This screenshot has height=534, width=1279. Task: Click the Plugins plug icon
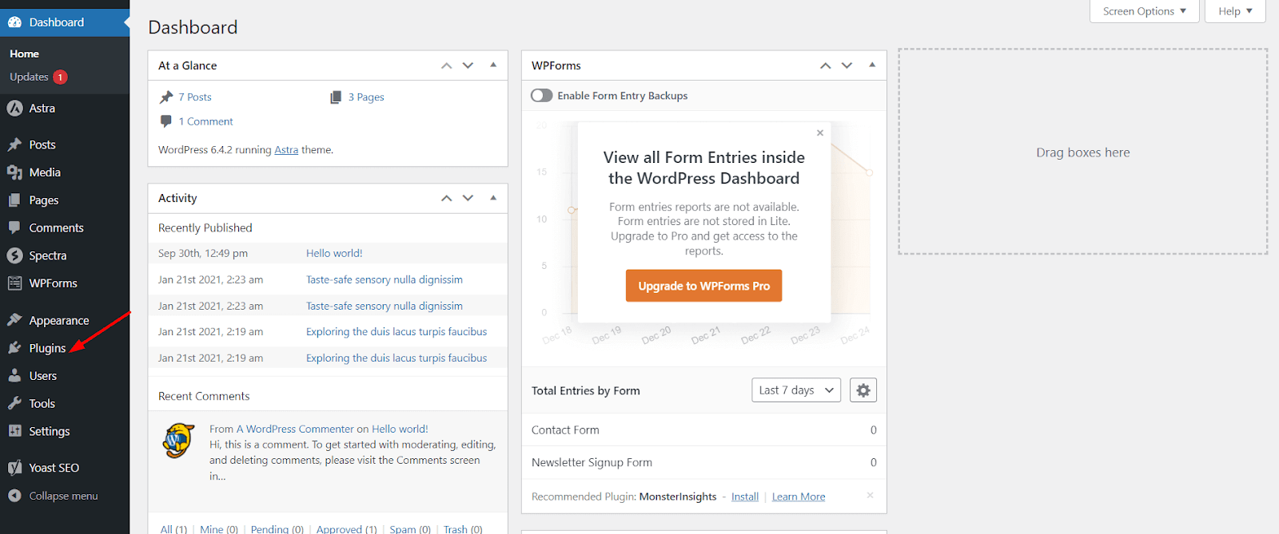coord(14,348)
